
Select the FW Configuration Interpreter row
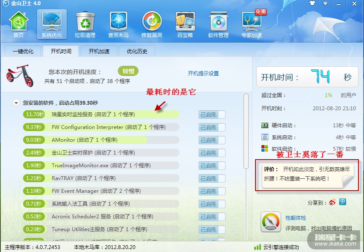coord(101,127)
